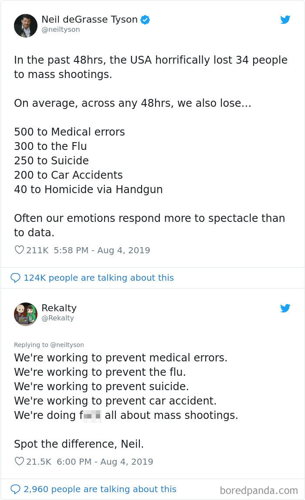The width and height of the screenshot is (305, 500).
Task: Like Neil deGrasse Tyson's tweet heart icon
Action: click(19, 250)
